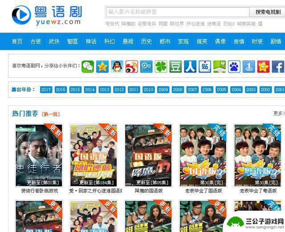Open the 言情 category
Screen dimensions: 285x232
[x=239, y=41]
